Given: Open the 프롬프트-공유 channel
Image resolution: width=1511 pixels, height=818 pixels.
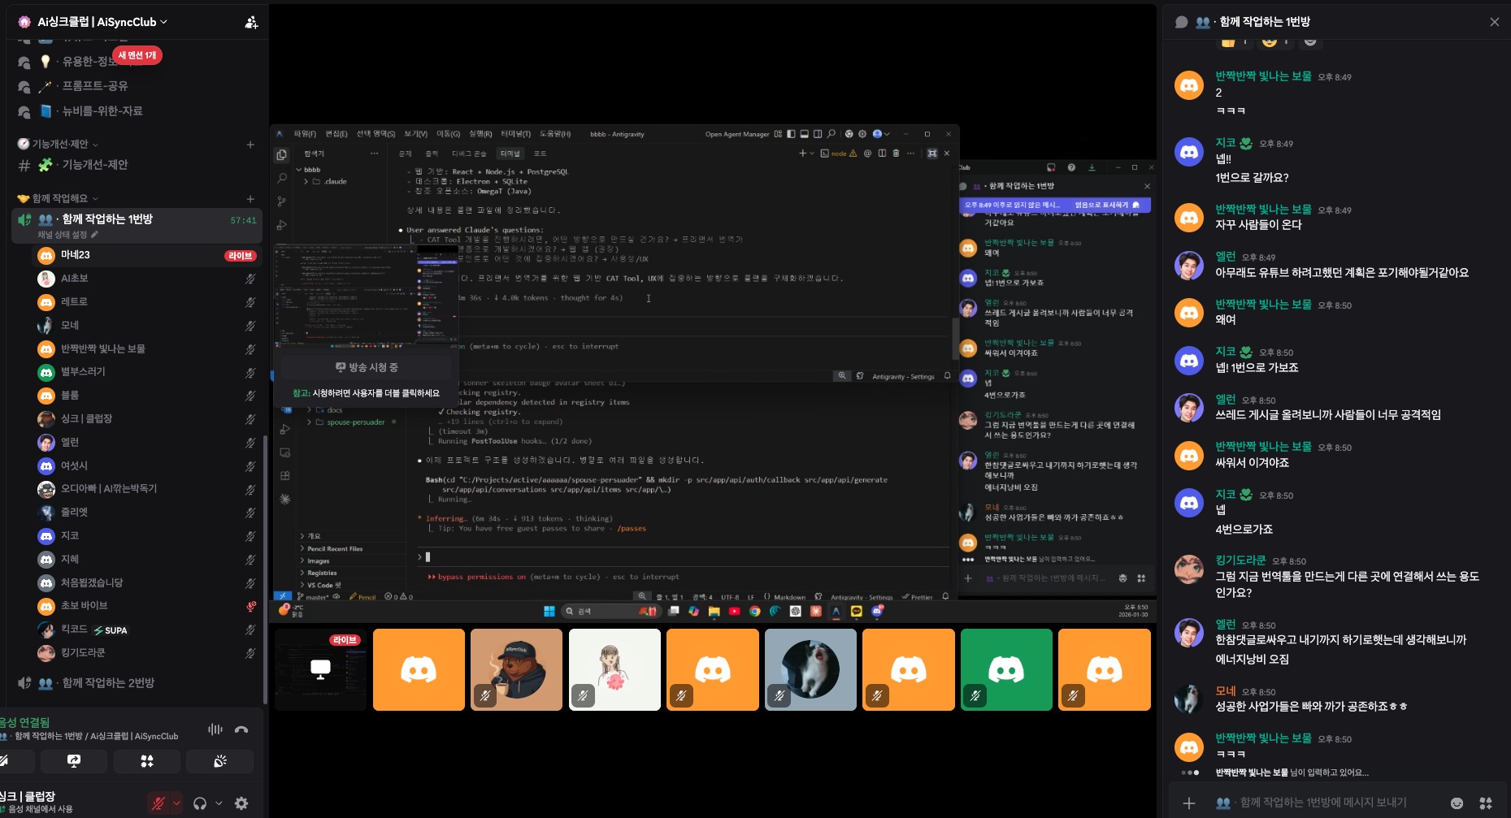Looking at the screenshot, I should [95, 86].
